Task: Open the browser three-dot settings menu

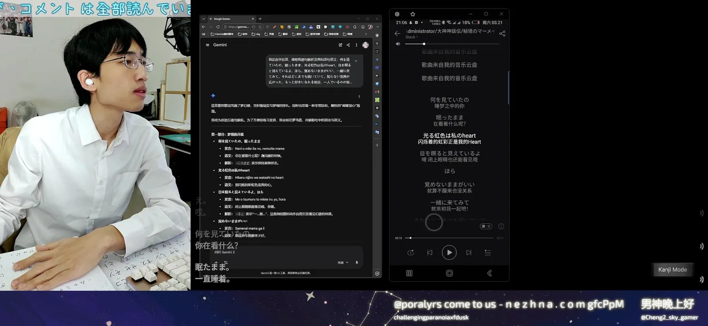Action: (x=378, y=27)
